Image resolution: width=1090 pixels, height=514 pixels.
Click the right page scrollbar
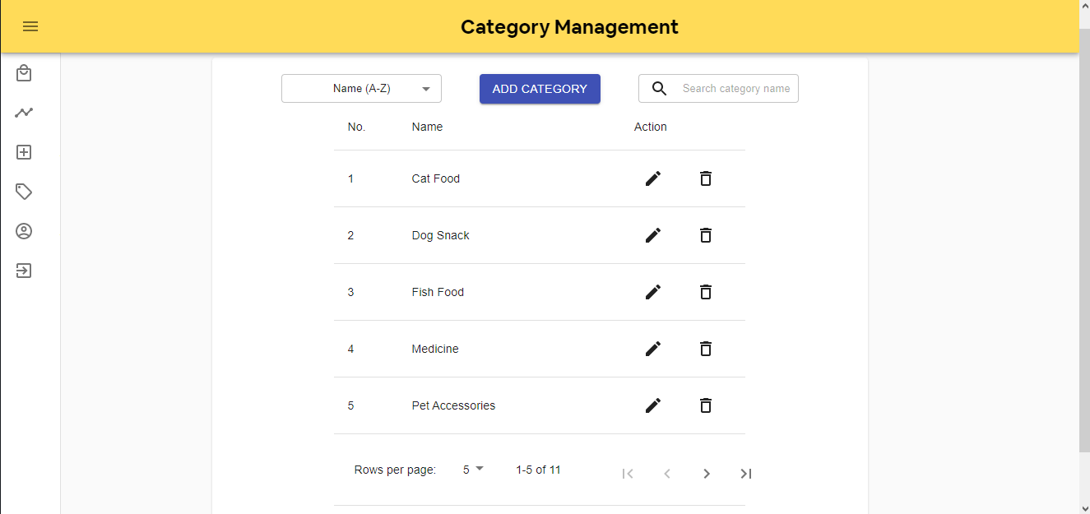[x=1084, y=247]
